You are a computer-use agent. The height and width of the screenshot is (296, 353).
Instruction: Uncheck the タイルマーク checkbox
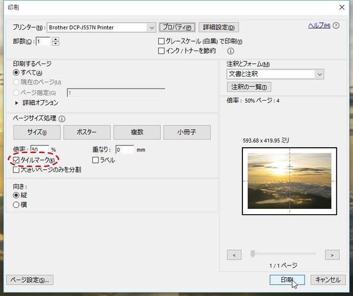click(16, 160)
